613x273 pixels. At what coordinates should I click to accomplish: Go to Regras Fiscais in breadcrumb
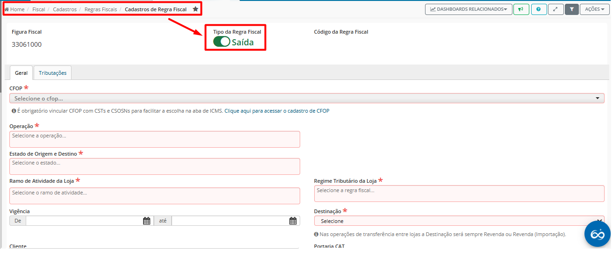tap(101, 9)
